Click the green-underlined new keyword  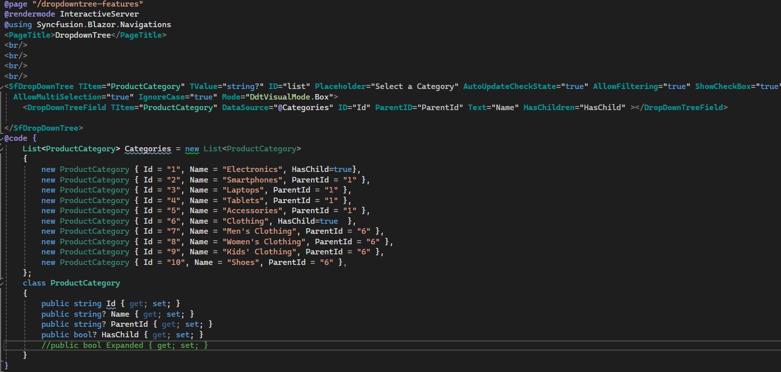pos(192,149)
